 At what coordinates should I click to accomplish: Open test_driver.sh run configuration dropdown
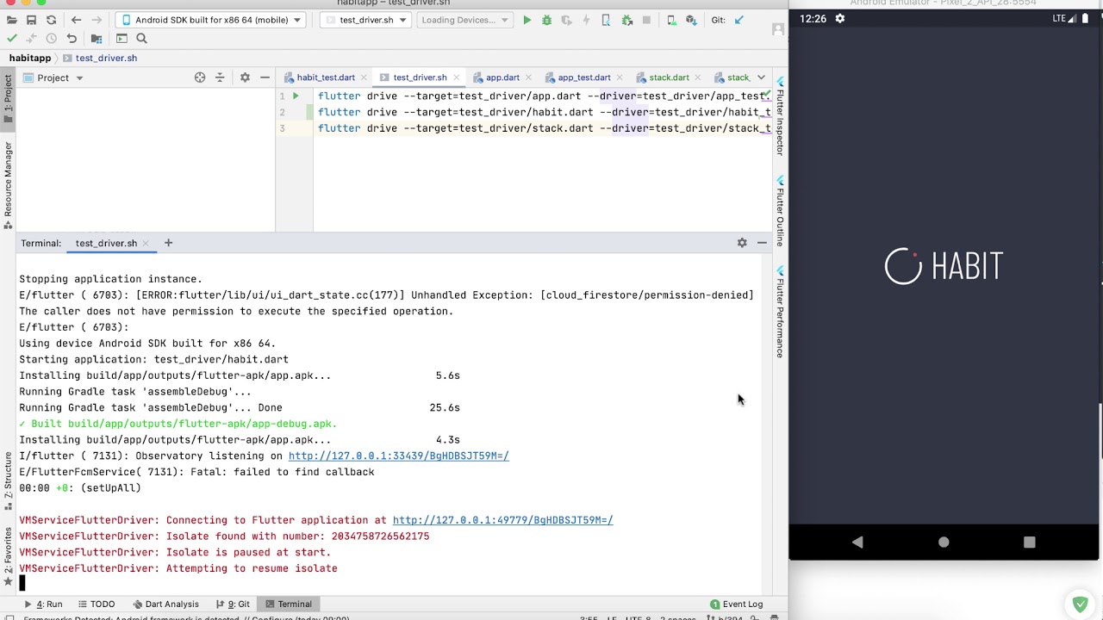365,20
